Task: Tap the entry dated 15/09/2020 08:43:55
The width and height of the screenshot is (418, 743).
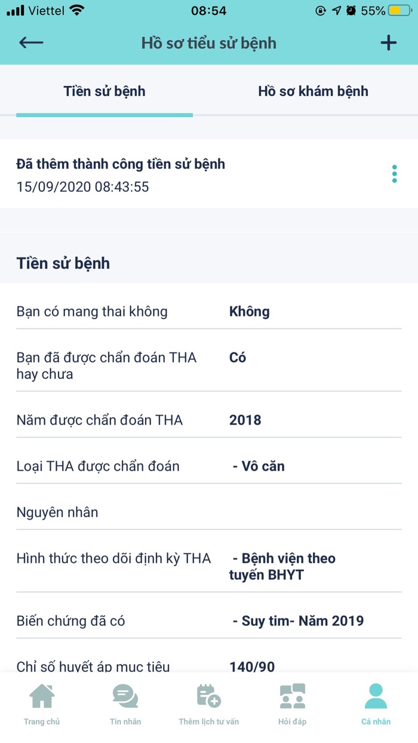Action: click(x=121, y=174)
